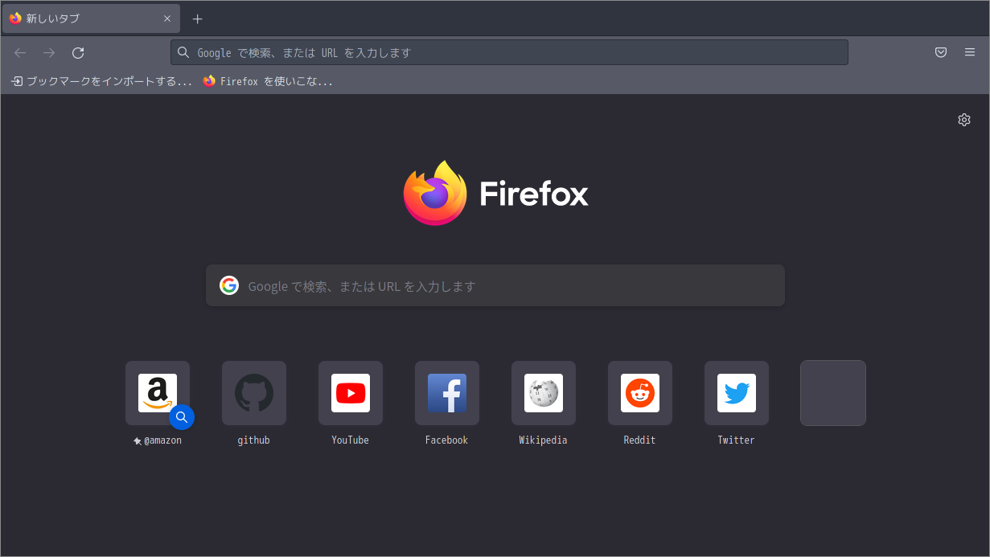Viewport: 990px width, 557px height.
Task: Click the back navigation arrow
Action: click(x=20, y=53)
